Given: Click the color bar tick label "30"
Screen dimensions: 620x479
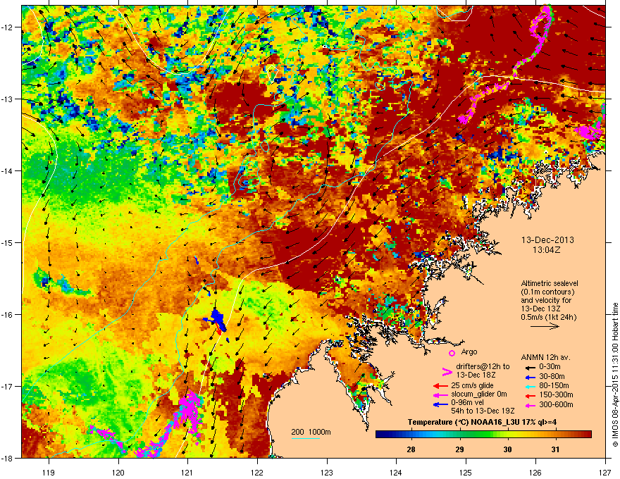Looking at the screenshot, I should pyautogui.click(x=508, y=449).
